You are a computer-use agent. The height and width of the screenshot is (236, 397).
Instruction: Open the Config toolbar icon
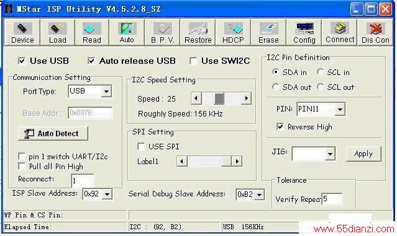click(304, 33)
